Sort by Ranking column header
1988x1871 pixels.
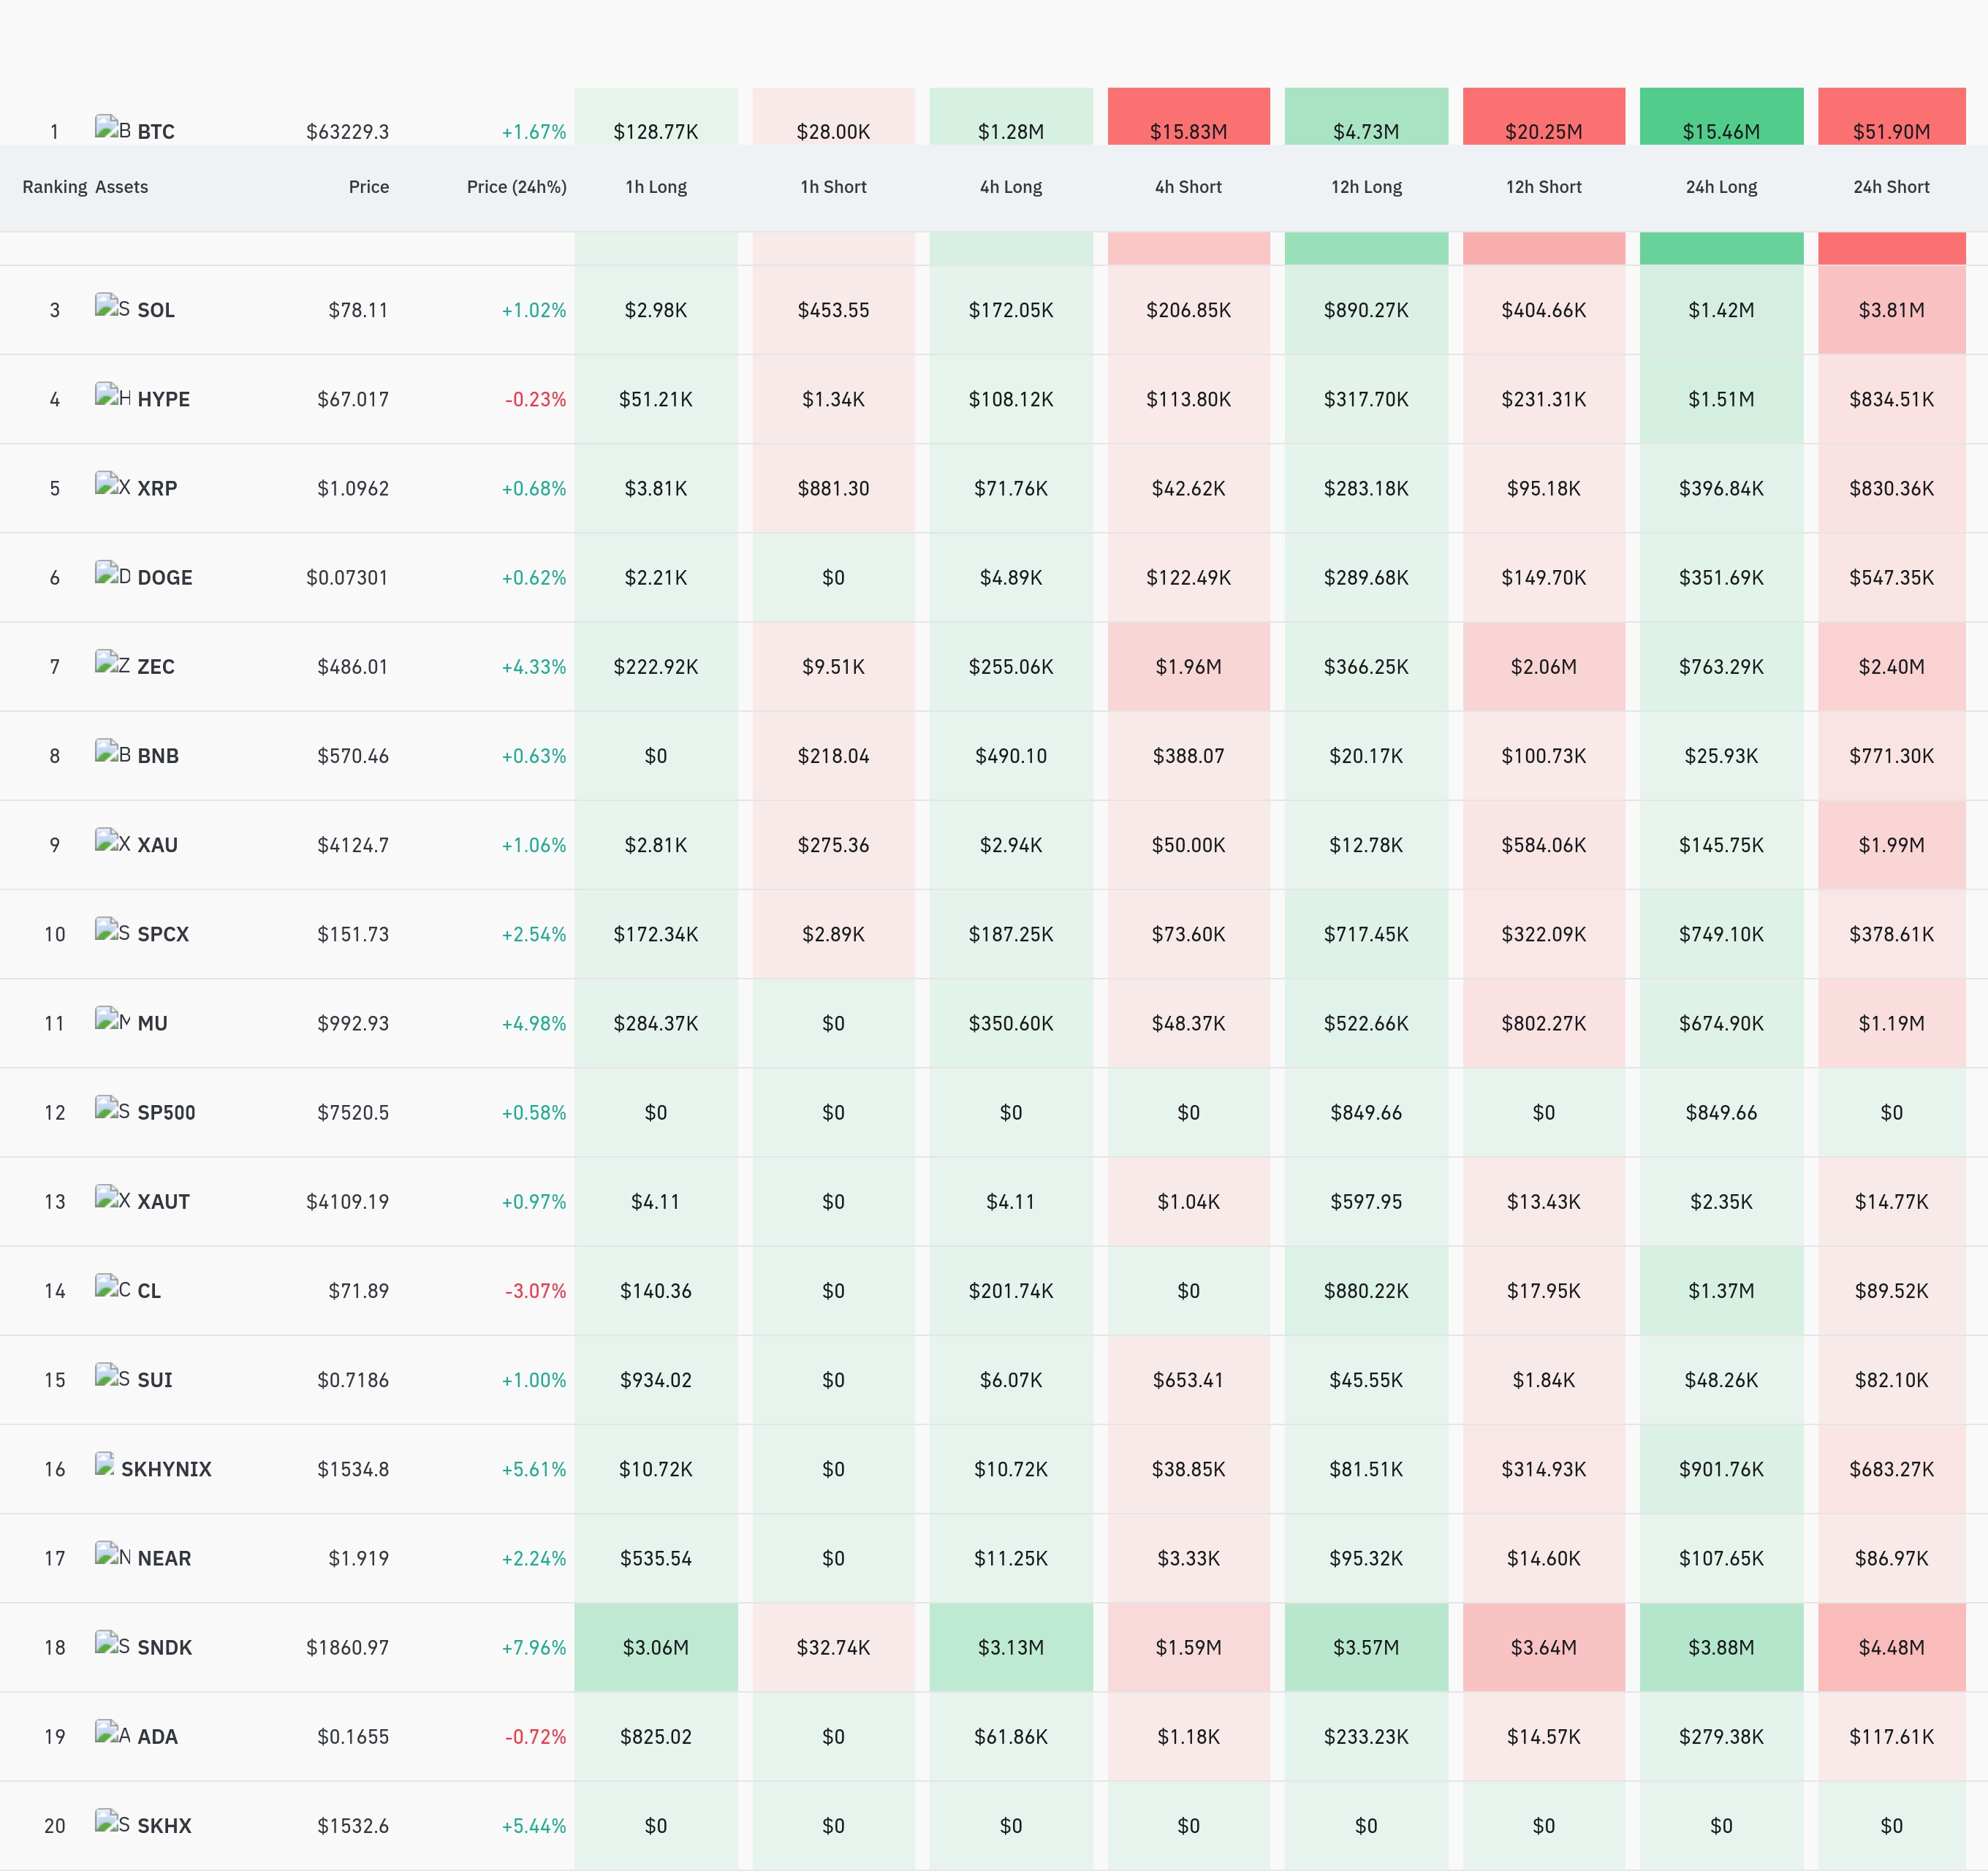[55, 187]
